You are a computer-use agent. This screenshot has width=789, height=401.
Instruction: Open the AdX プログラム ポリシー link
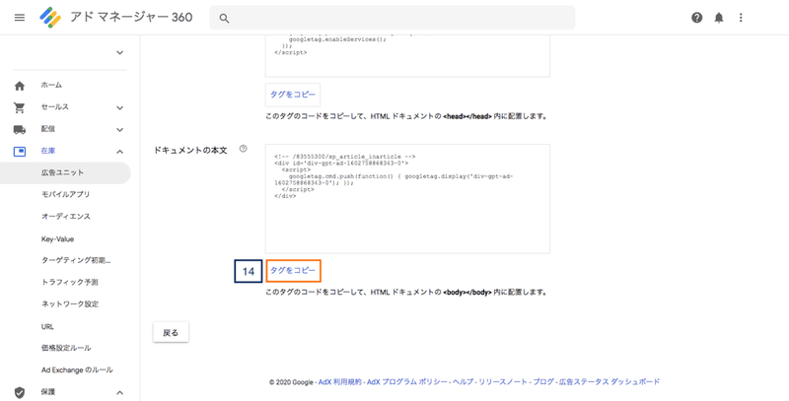coord(406,382)
